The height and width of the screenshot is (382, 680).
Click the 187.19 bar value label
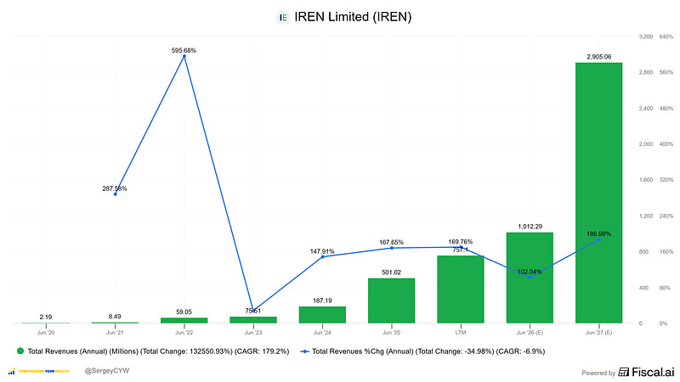coord(322,301)
